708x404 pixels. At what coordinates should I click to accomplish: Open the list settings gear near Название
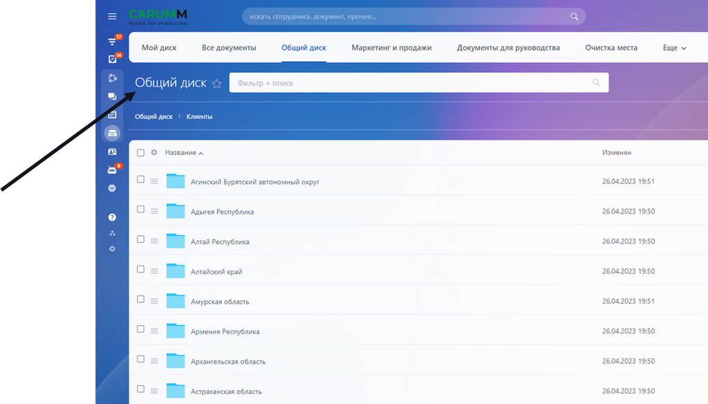click(154, 152)
